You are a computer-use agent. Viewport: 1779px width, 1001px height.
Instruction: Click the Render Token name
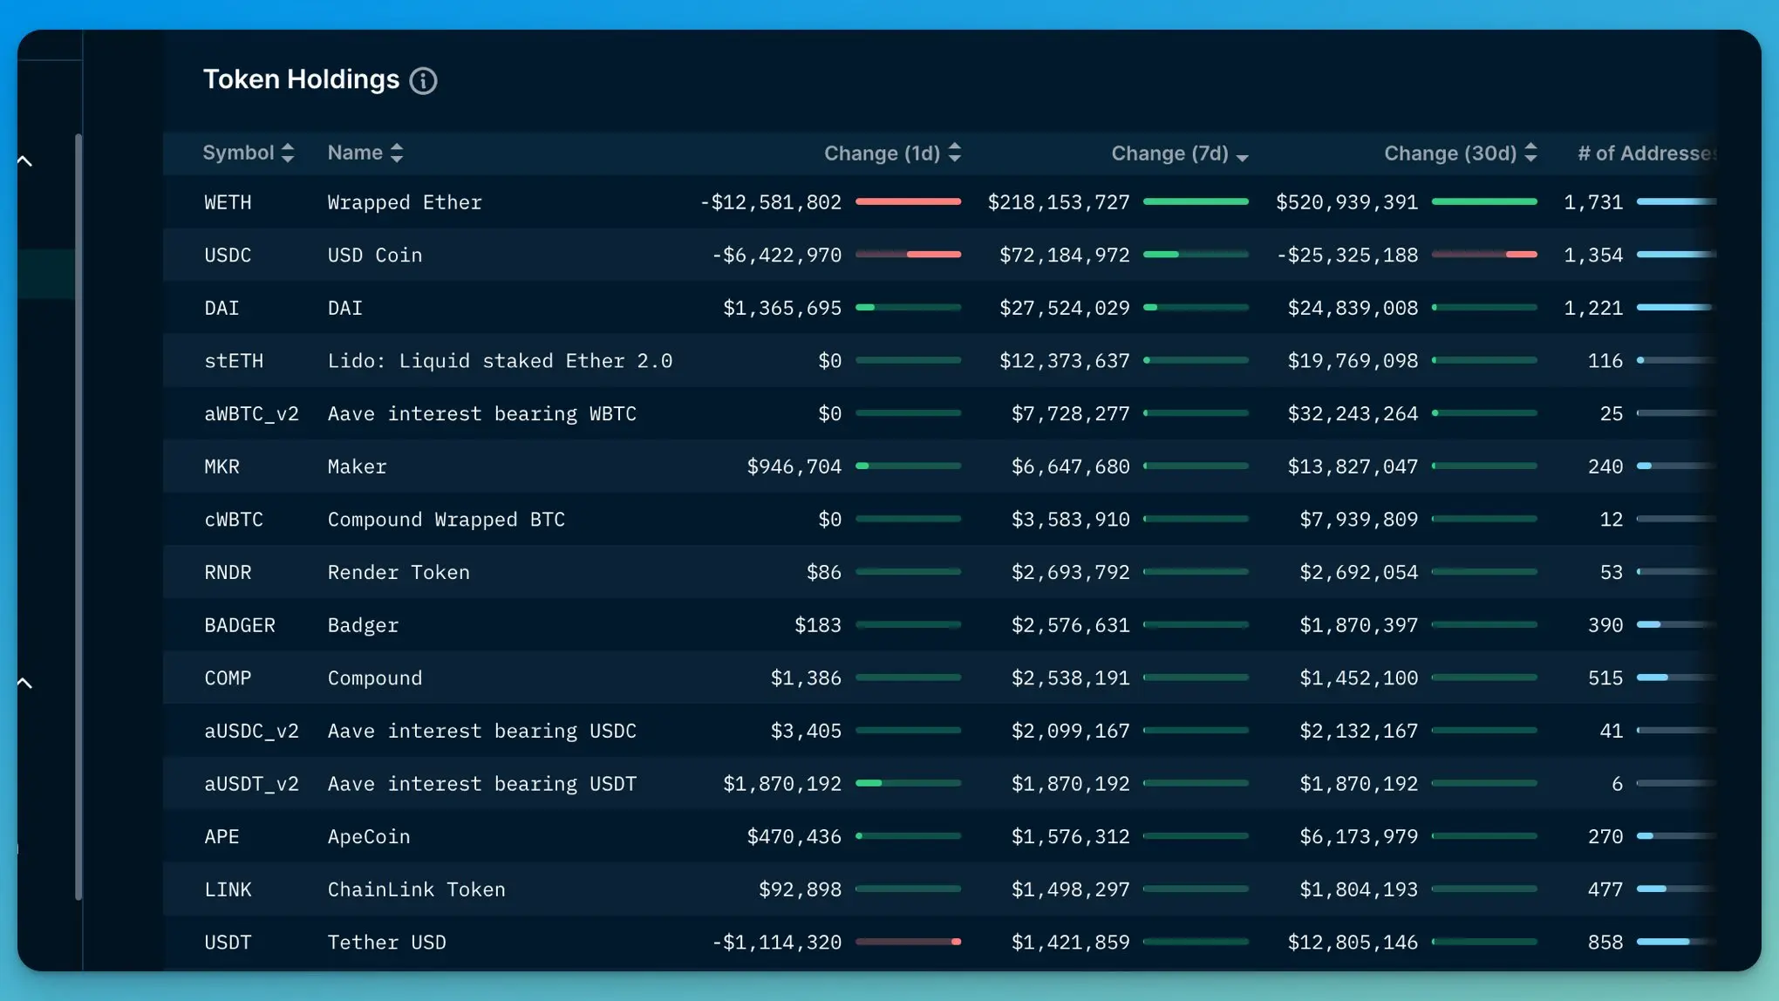click(399, 573)
